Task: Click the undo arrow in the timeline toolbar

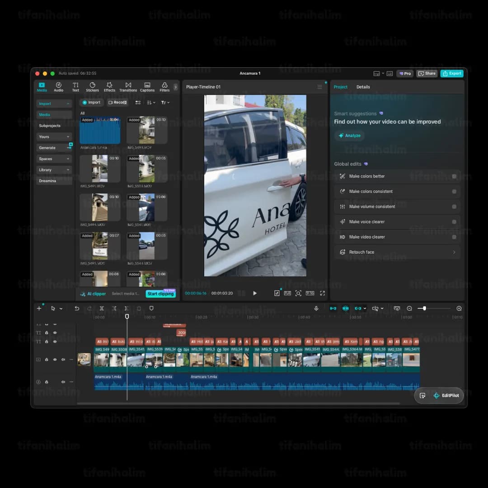Action: 77,309
